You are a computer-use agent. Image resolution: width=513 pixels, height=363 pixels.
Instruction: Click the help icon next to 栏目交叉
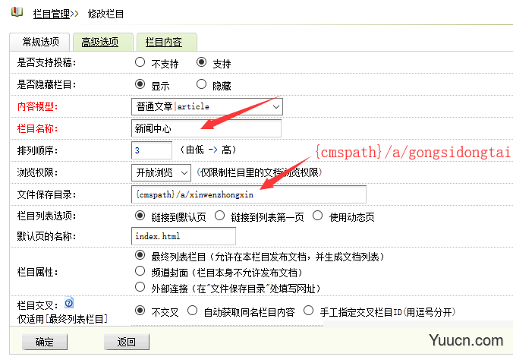click(x=68, y=304)
